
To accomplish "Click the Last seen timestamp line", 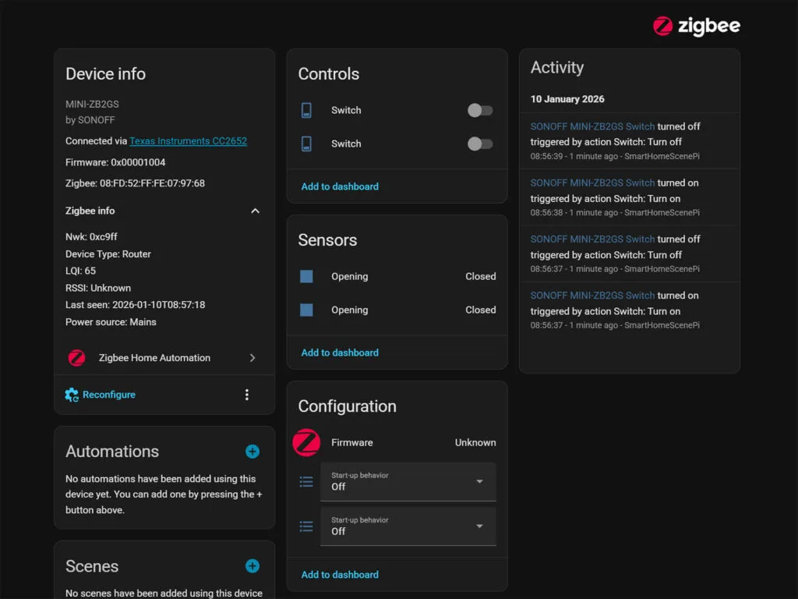I will click(x=136, y=305).
